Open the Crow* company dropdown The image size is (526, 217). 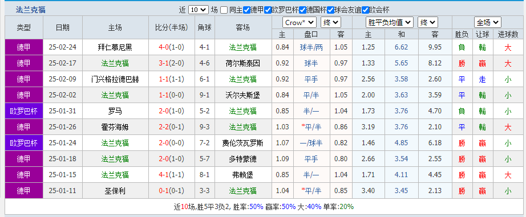(300, 22)
